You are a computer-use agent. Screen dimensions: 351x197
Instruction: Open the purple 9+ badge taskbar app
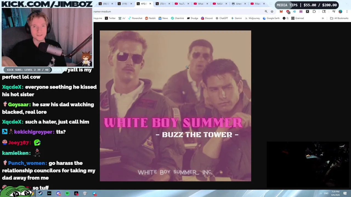[x=58, y=193]
